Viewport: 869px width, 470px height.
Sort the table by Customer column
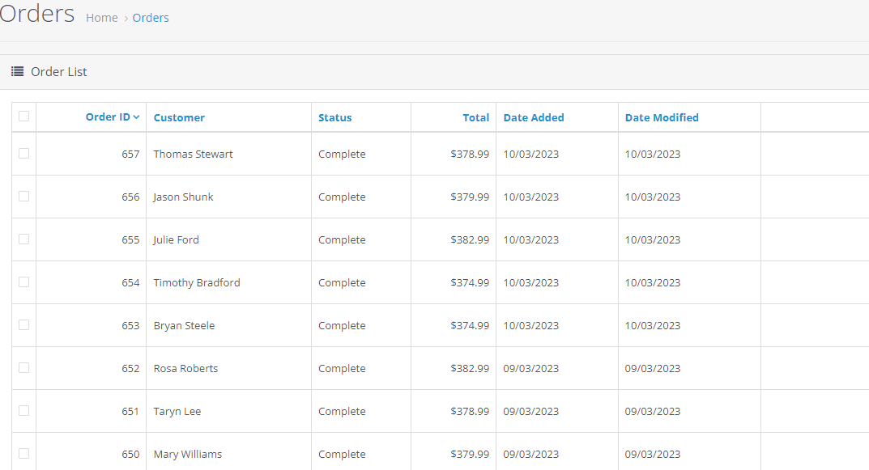179,117
